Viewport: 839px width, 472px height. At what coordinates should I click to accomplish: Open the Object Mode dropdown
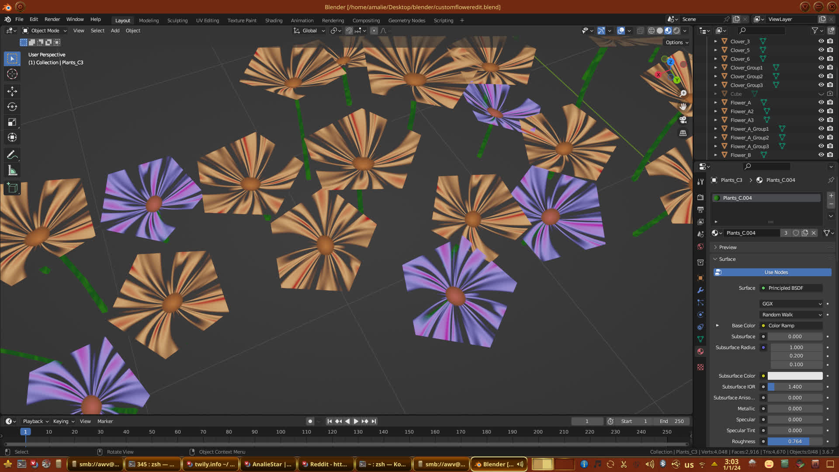(45, 31)
